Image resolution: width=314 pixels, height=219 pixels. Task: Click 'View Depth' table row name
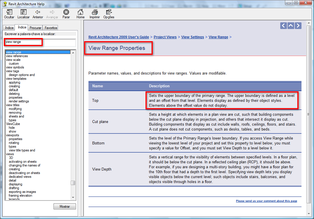click(102, 169)
